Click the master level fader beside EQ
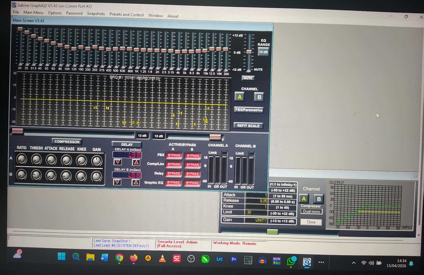424x275 pixels. (249, 52)
